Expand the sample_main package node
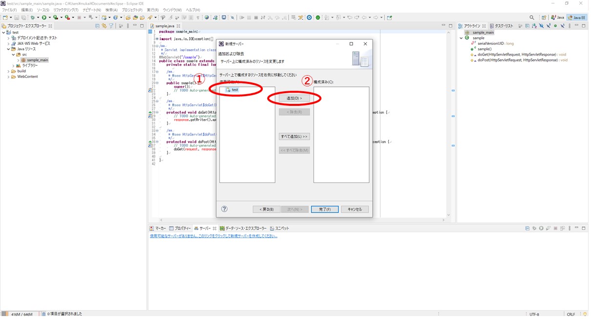Viewport: 591px width, 319px height. pos(19,60)
